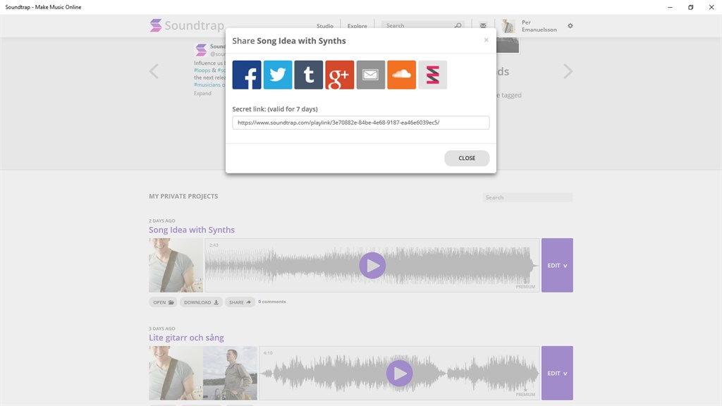Go to previous carousel slide
Image resolution: width=722 pixels, height=406 pixels.
pyautogui.click(x=154, y=71)
